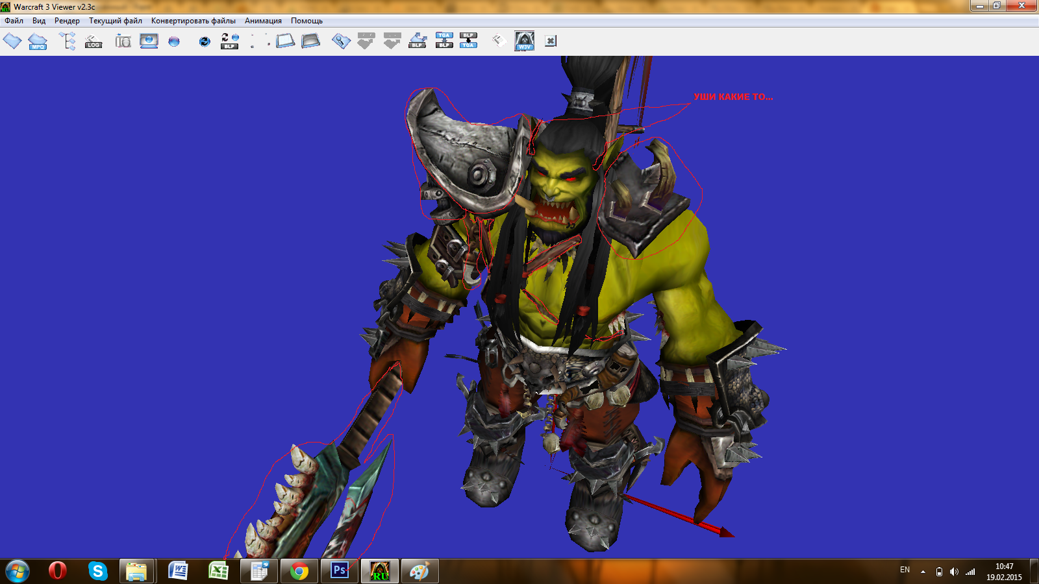Screen dimensions: 1039x584
Task: Click the export to BLP icon
Action: (418, 41)
